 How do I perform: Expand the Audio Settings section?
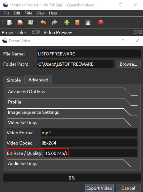(72, 163)
